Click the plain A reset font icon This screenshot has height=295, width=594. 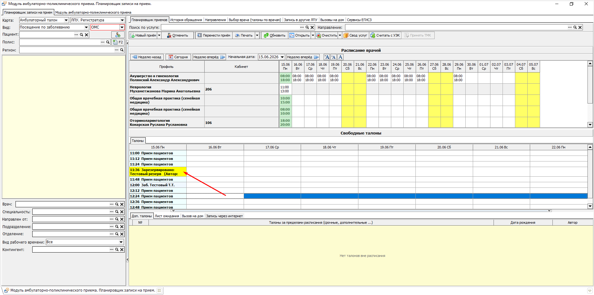tap(340, 57)
